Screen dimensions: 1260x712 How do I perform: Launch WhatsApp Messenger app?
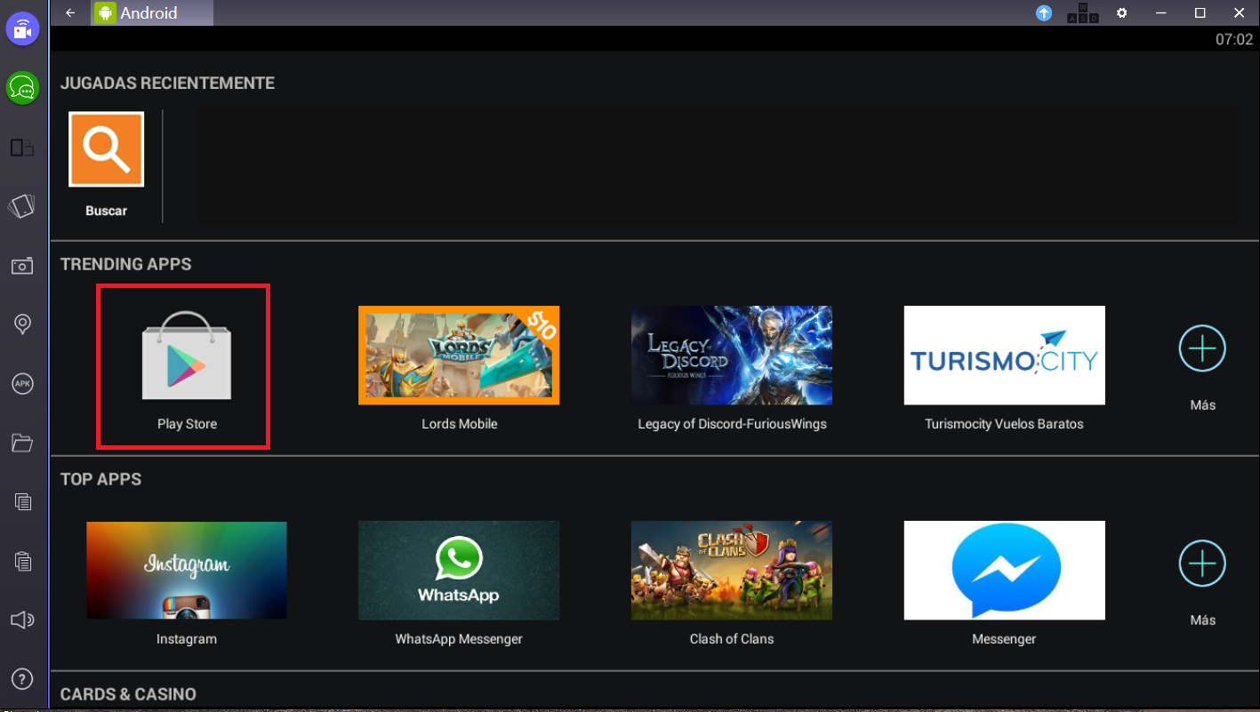point(459,571)
